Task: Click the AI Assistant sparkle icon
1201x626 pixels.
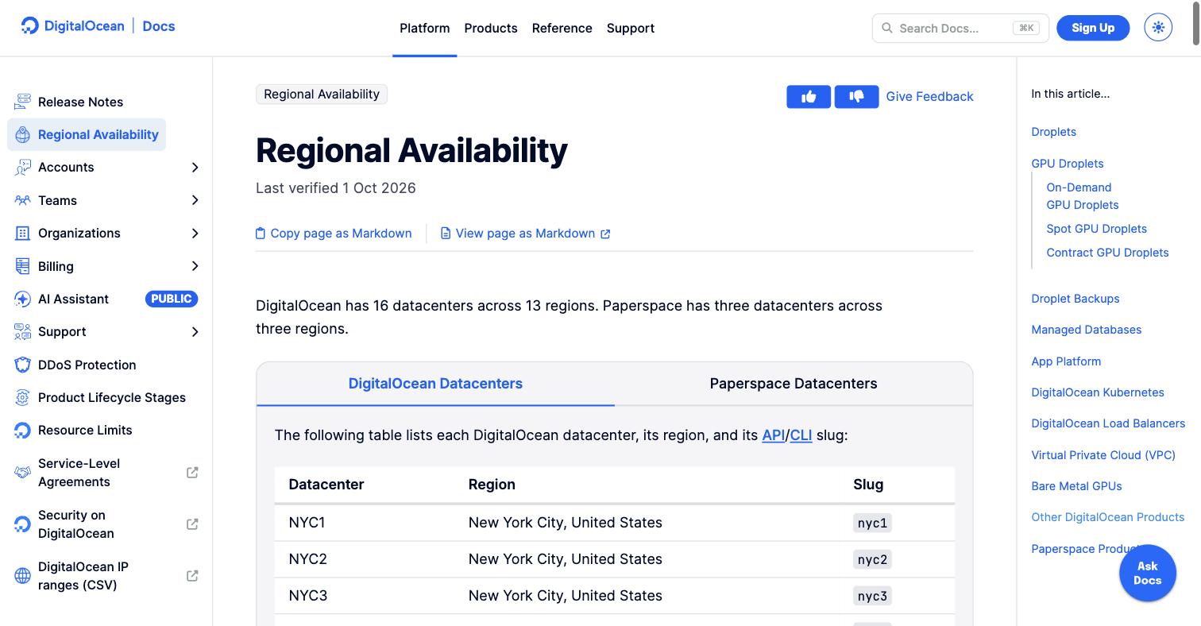Action: coord(22,299)
